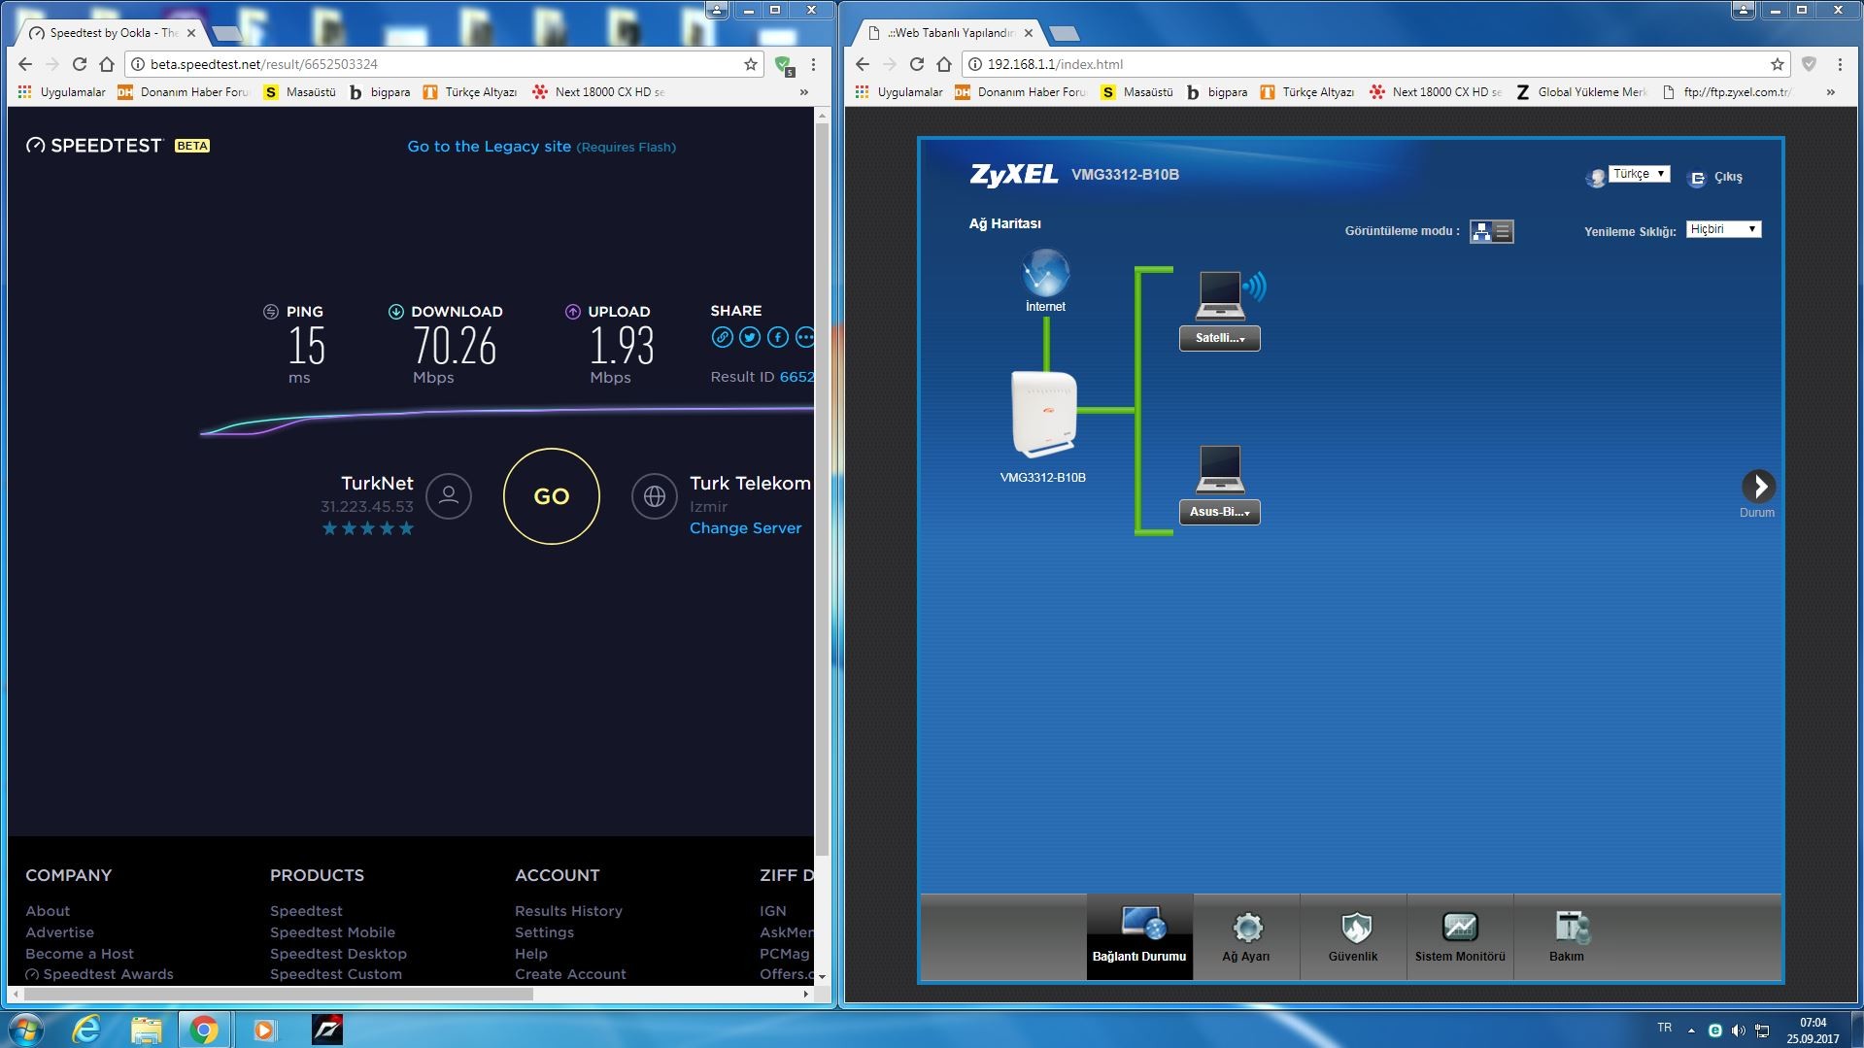1864x1048 pixels.
Task: Open the Bakım menu
Action: click(x=1567, y=936)
